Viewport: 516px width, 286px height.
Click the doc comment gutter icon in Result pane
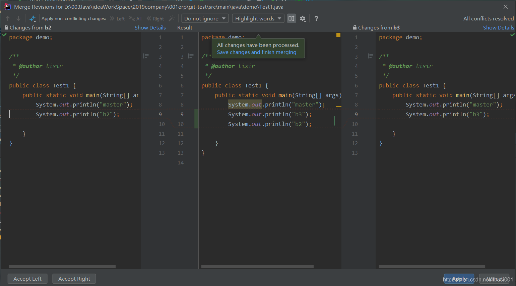pos(191,56)
